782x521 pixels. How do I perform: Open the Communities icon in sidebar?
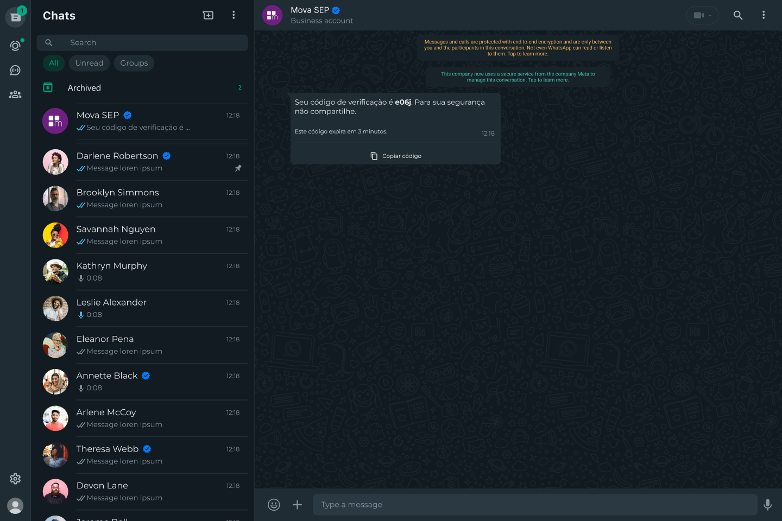click(x=15, y=94)
